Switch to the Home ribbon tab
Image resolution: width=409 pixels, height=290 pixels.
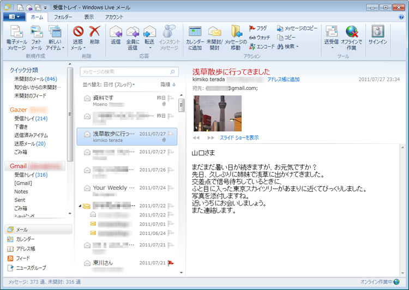pos(37,17)
